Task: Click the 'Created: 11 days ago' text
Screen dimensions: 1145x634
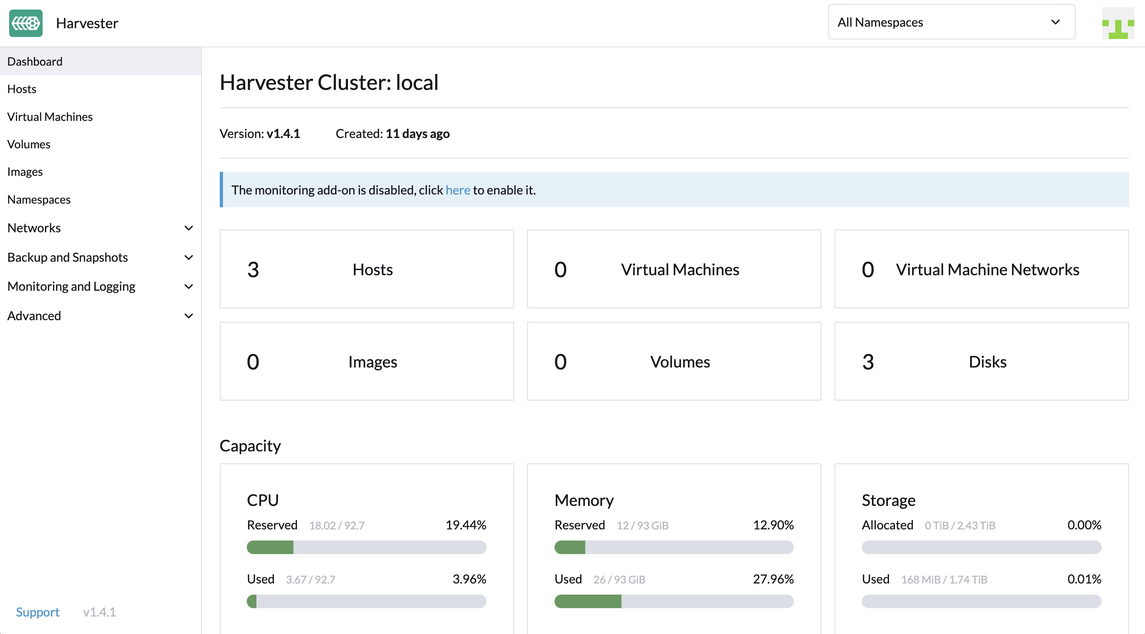Action: [393, 134]
